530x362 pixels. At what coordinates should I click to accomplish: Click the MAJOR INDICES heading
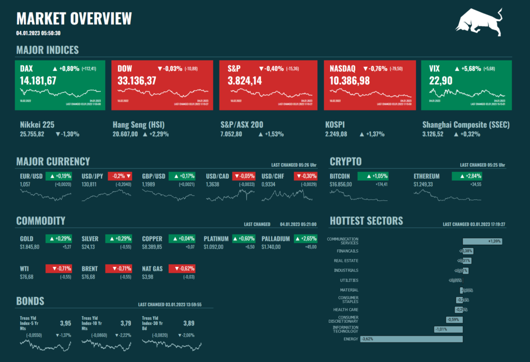(x=47, y=50)
